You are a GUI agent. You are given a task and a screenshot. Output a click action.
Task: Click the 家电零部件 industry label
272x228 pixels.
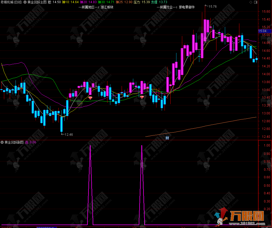point(187,7)
